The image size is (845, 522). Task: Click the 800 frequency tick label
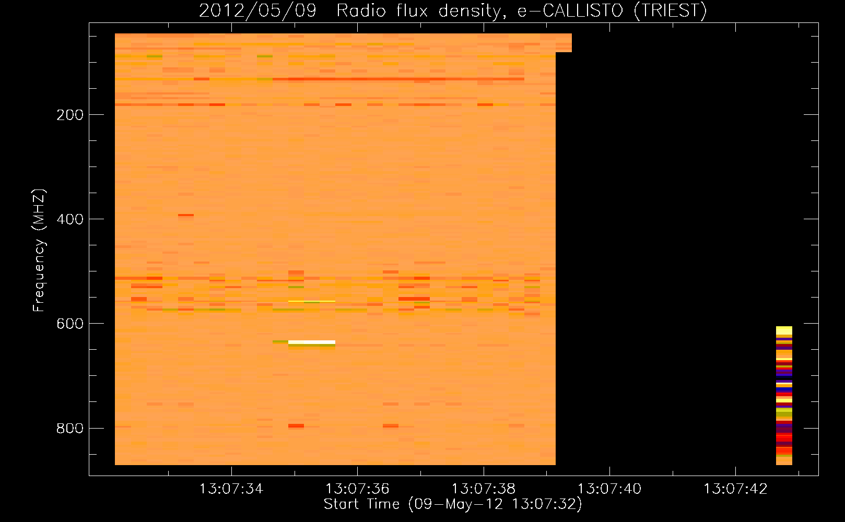click(70, 428)
